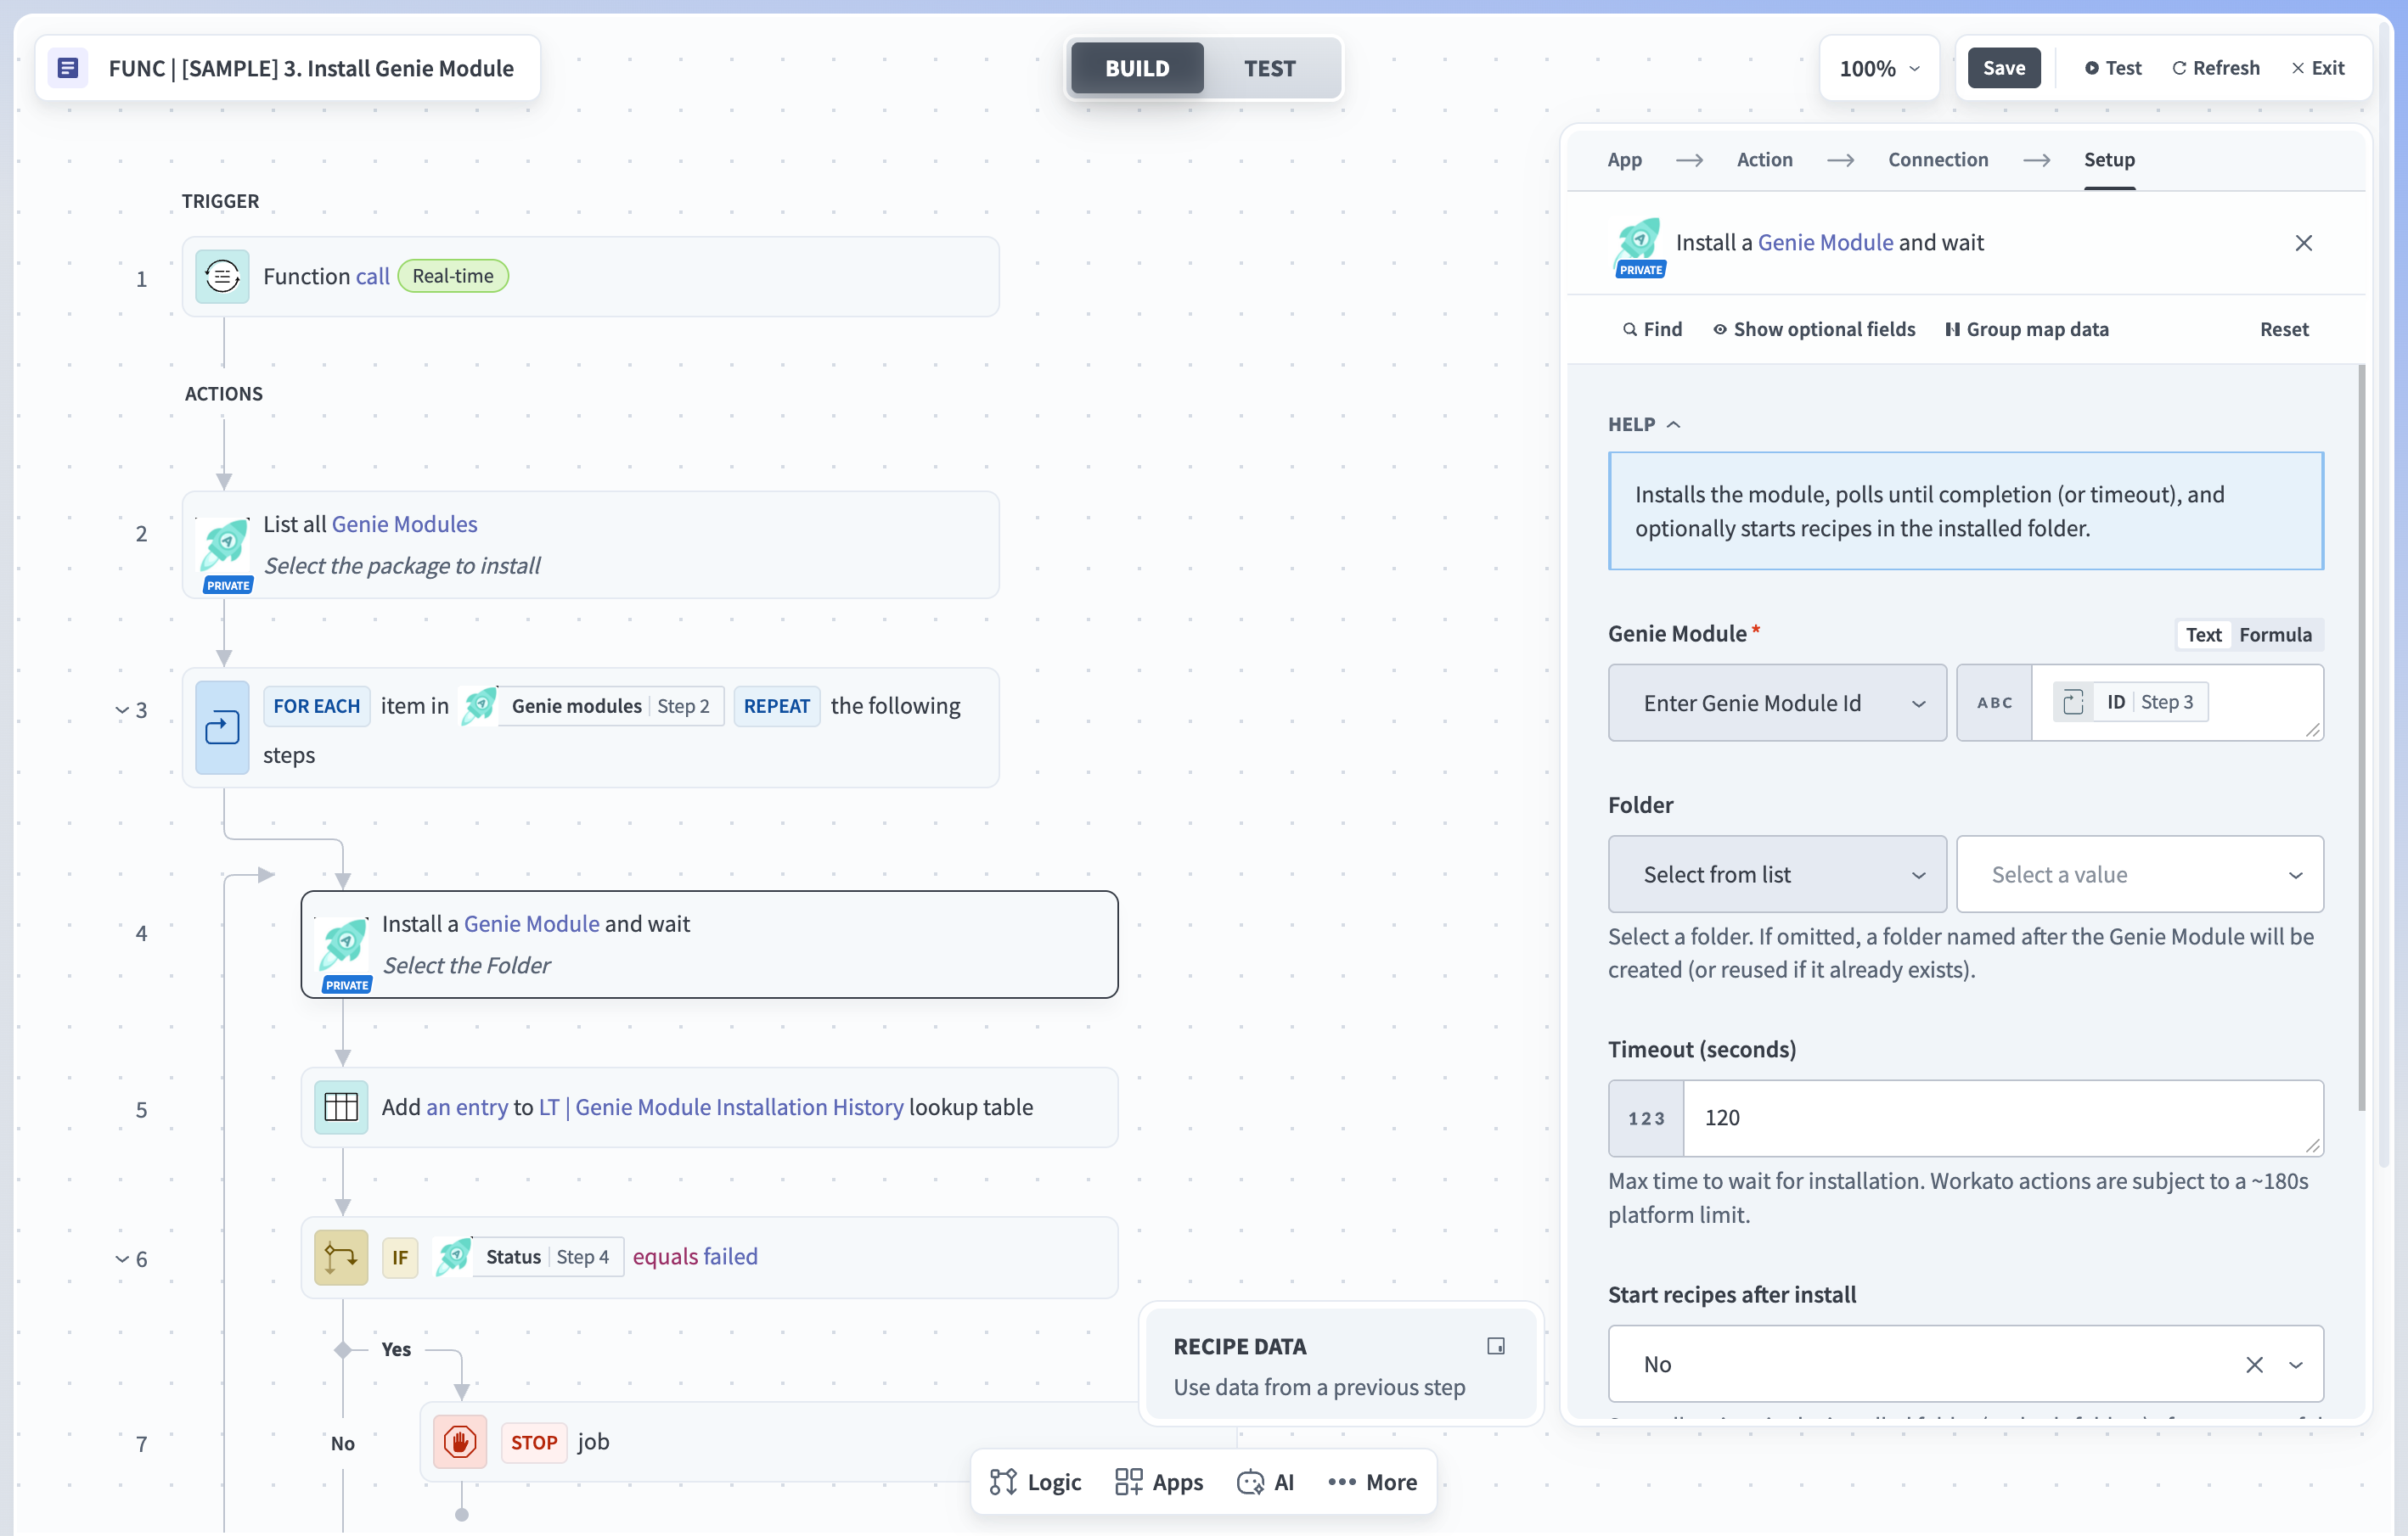Image resolution: width=2408 pixels, height=1536 pixels.
Task: Add a Logic step from bottom toolbar
Action: pyautogui.click(x=1035, y=1482)
